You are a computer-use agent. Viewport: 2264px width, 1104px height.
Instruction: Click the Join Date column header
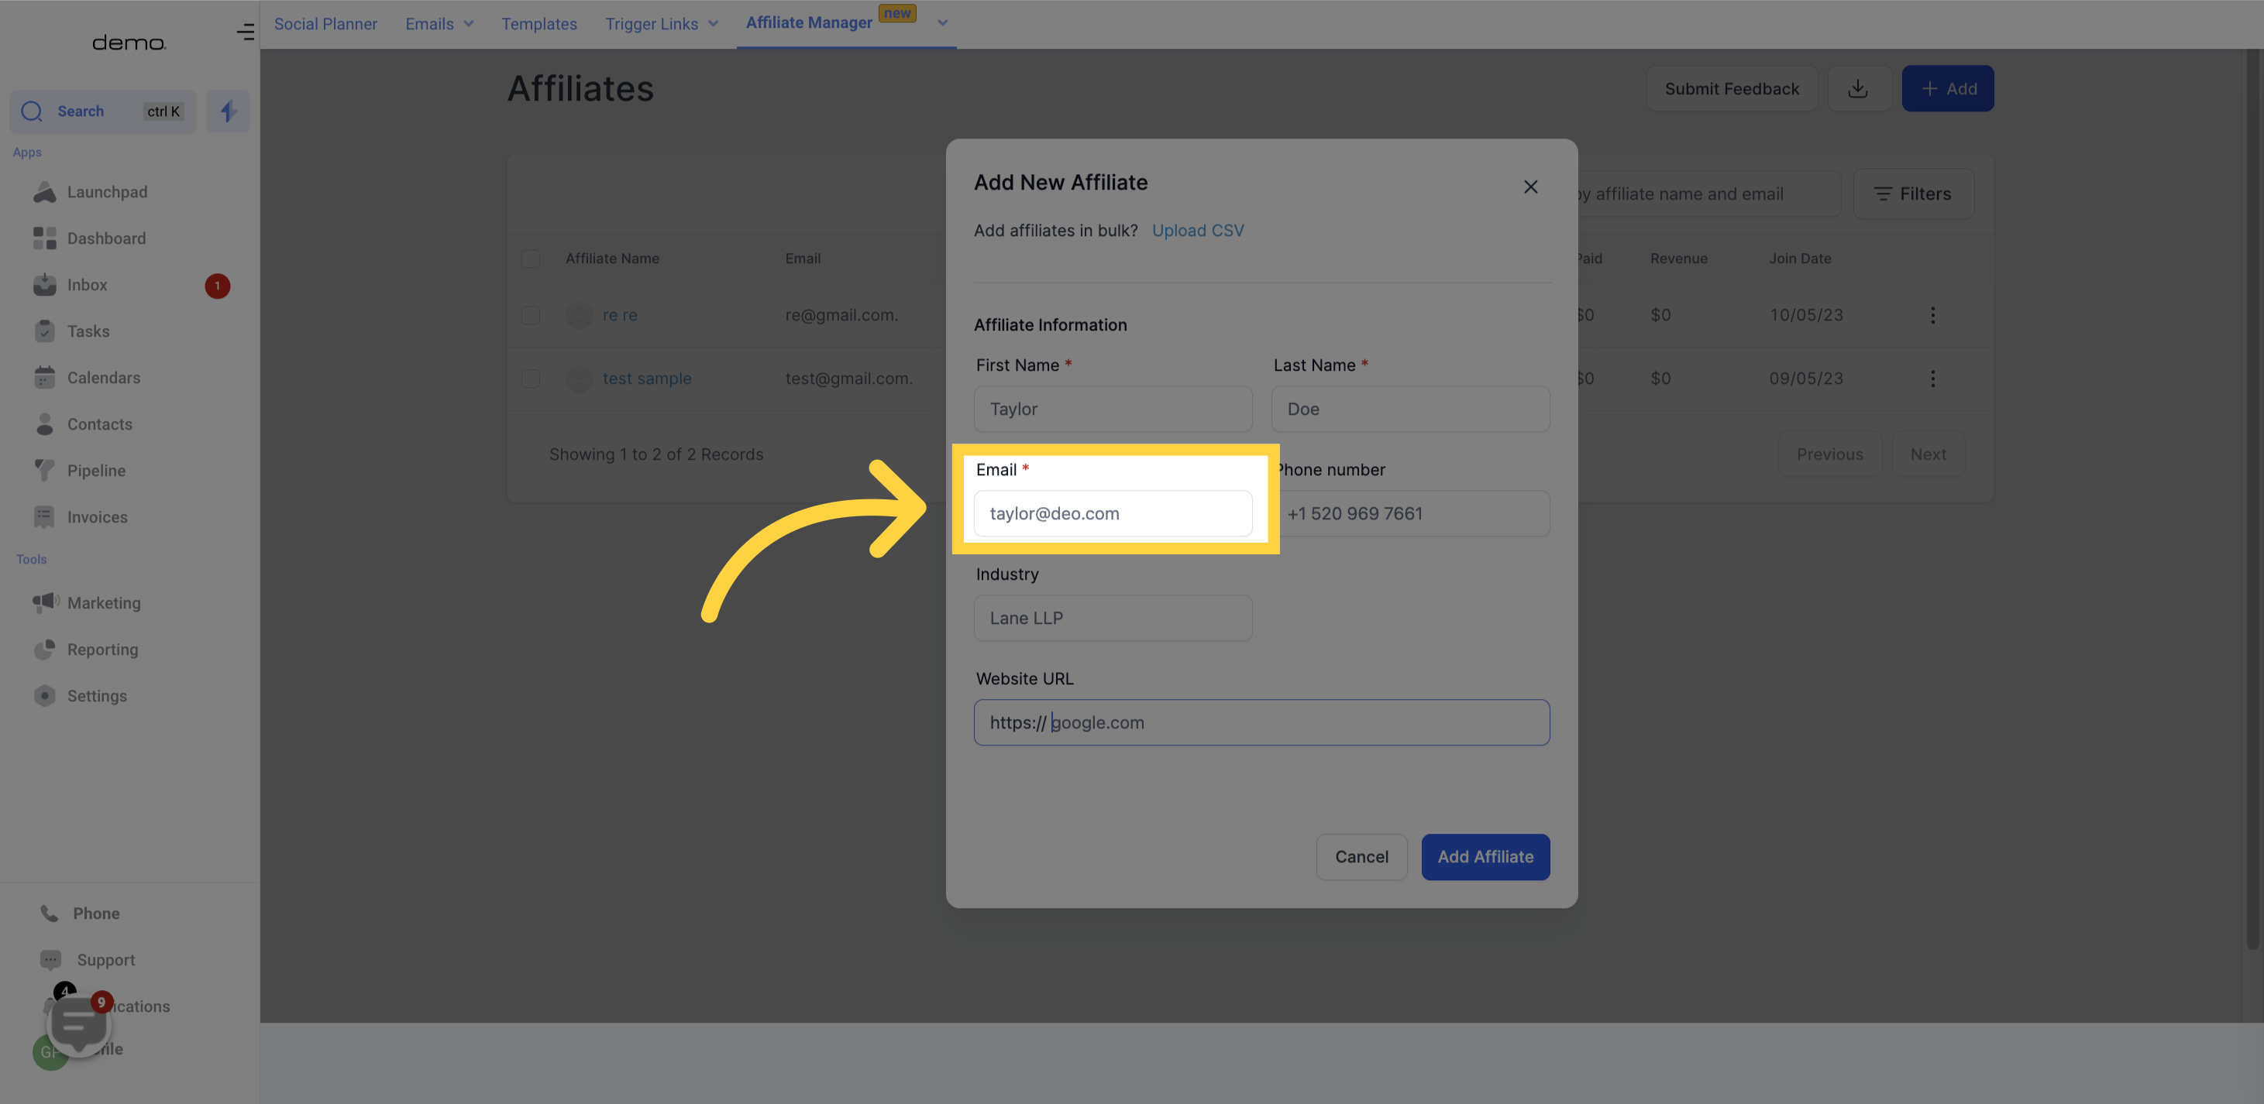pos(1799,259)
